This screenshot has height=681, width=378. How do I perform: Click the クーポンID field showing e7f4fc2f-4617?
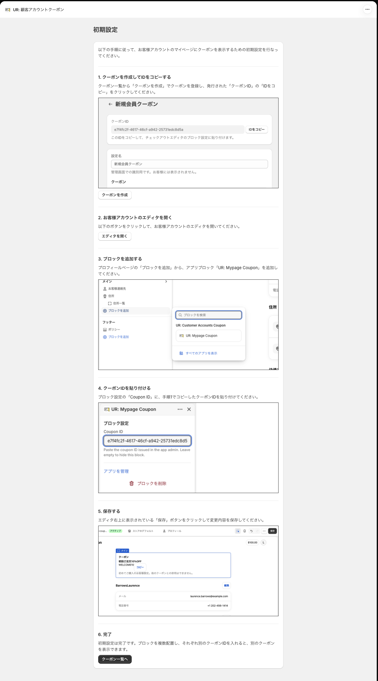point(178,130)
